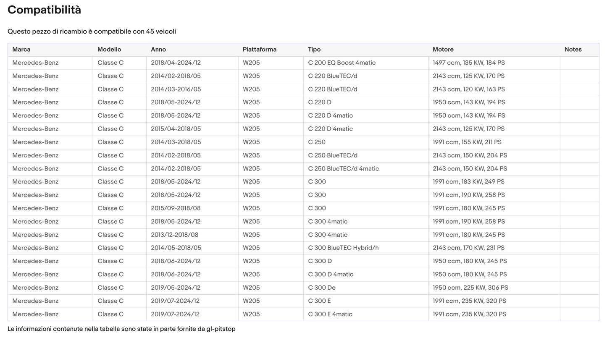Viewport: 607px width, 338px height.
Task: Select the C 300 De type cell
Action: pyautogui.click(x=322, y=288)
